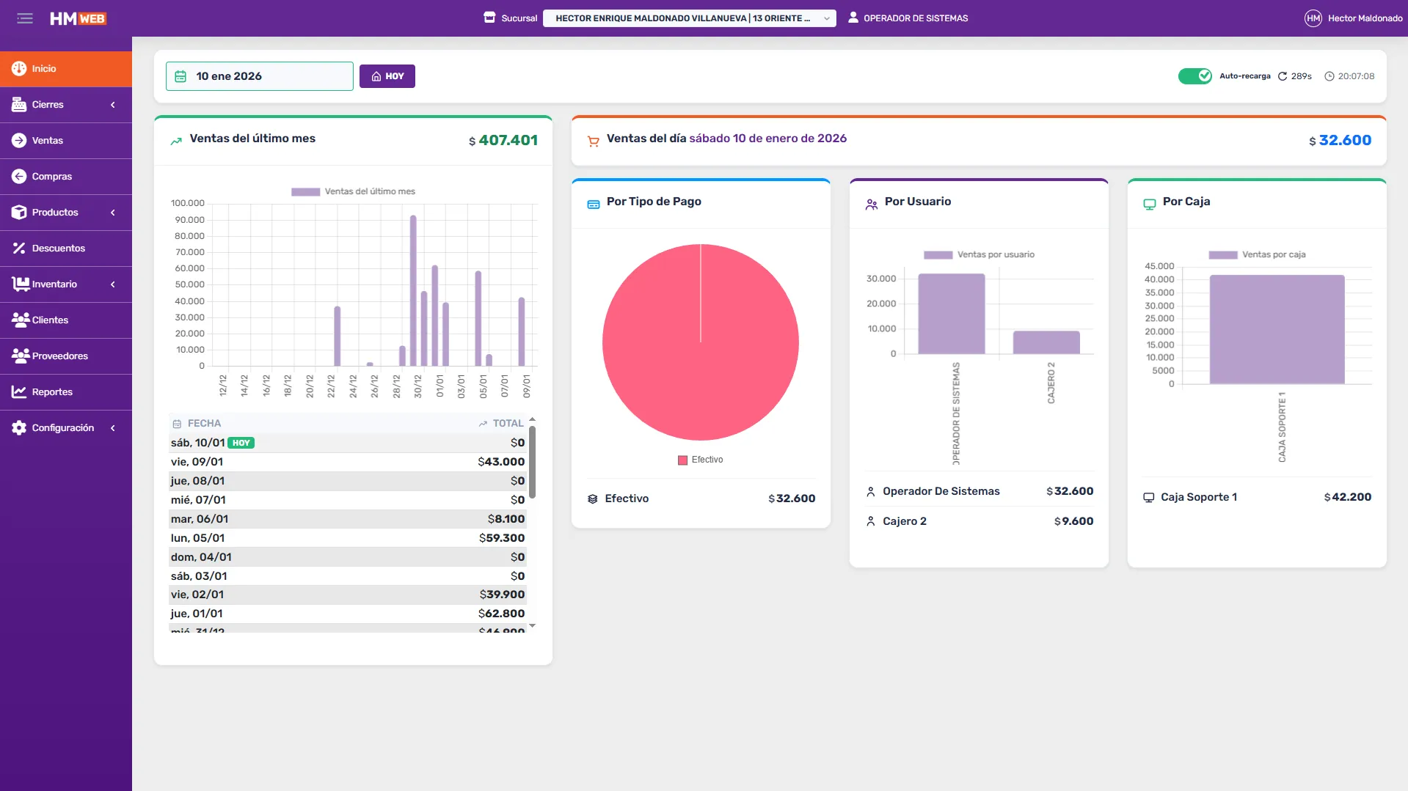Click the mar, 06/01 $8.100 row
Image resolution: width=1408 pixels, height=791 pixels.
[x=348, y=519]
